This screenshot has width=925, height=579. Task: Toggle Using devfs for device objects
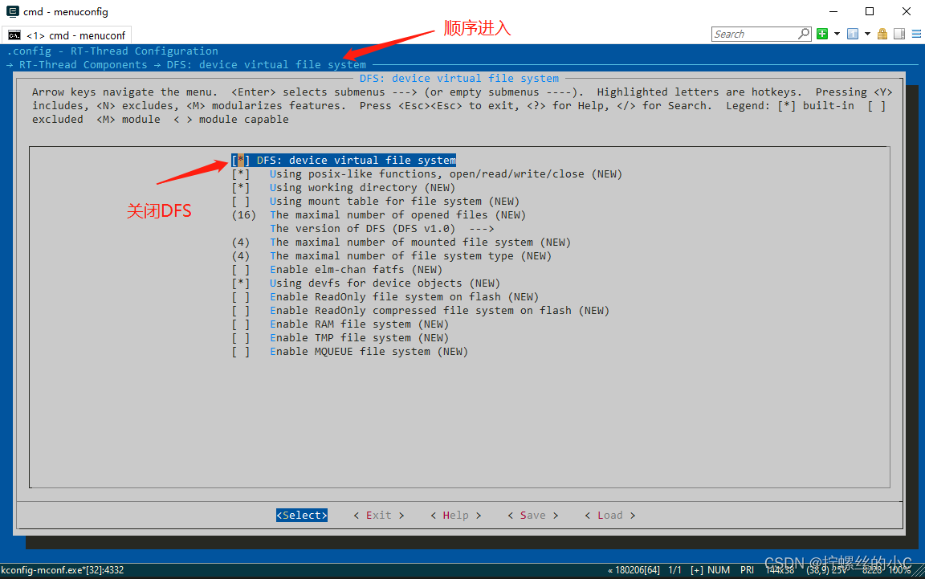pyautogui.click(x=366, y=283)
